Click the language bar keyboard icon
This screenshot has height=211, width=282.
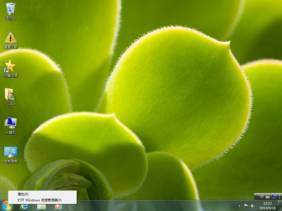(268, 197)
